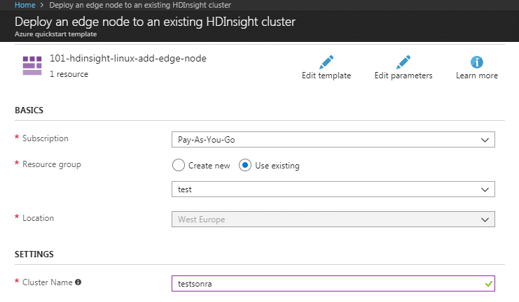The height and width of the screenshot is (302, 519).
Task: Click the 101-hdinsight-linux-add-edge-node template name
Action: 128,59
